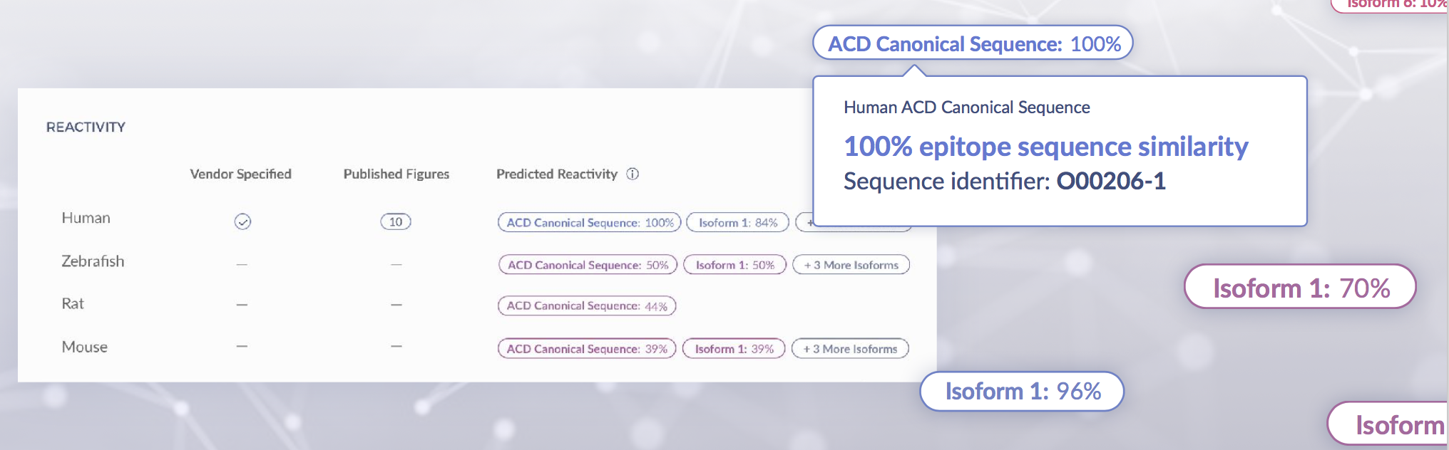The image size is (1449, 450).
Task: Select Zebrafish Isoform 1: 50% pill
Action: (735, 265)
